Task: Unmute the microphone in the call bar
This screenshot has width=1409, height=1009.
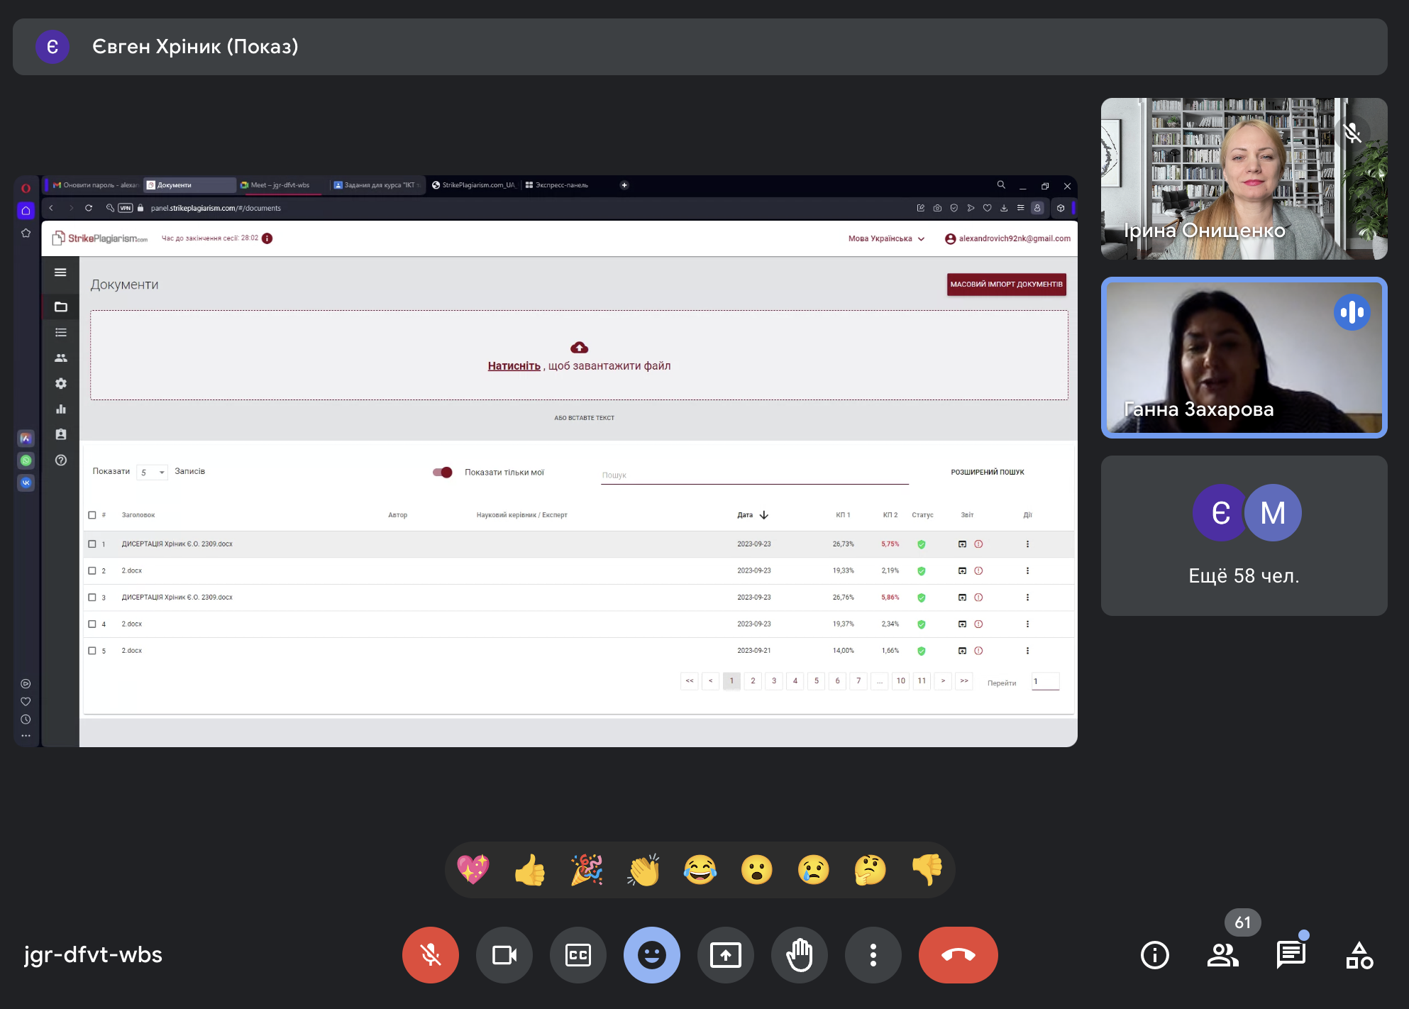Action: 430,955
